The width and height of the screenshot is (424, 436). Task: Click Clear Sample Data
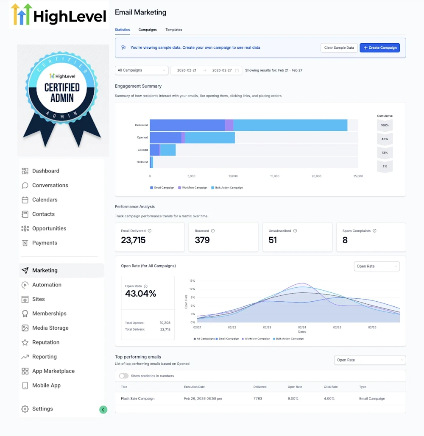(339, 47)
